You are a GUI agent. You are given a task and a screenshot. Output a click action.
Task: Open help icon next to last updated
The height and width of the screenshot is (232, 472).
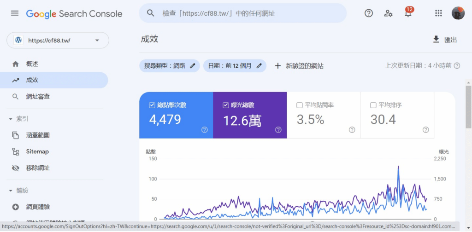coord(457,66)
